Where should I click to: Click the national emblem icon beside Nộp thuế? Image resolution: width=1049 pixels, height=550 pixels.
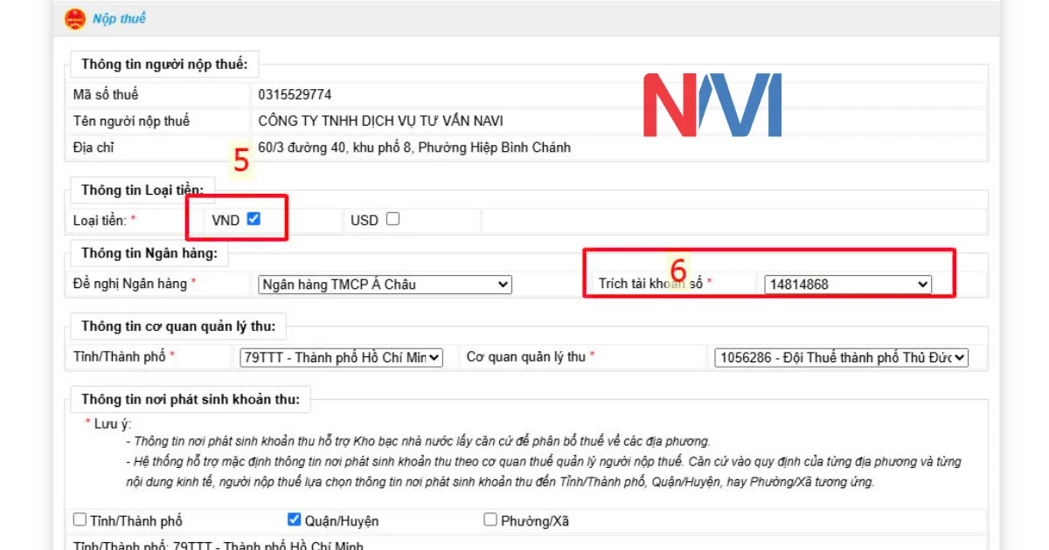pos(77,18)
